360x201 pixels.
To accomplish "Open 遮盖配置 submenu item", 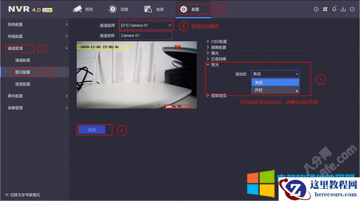I will pyautogui.click(x=23, y=84).
